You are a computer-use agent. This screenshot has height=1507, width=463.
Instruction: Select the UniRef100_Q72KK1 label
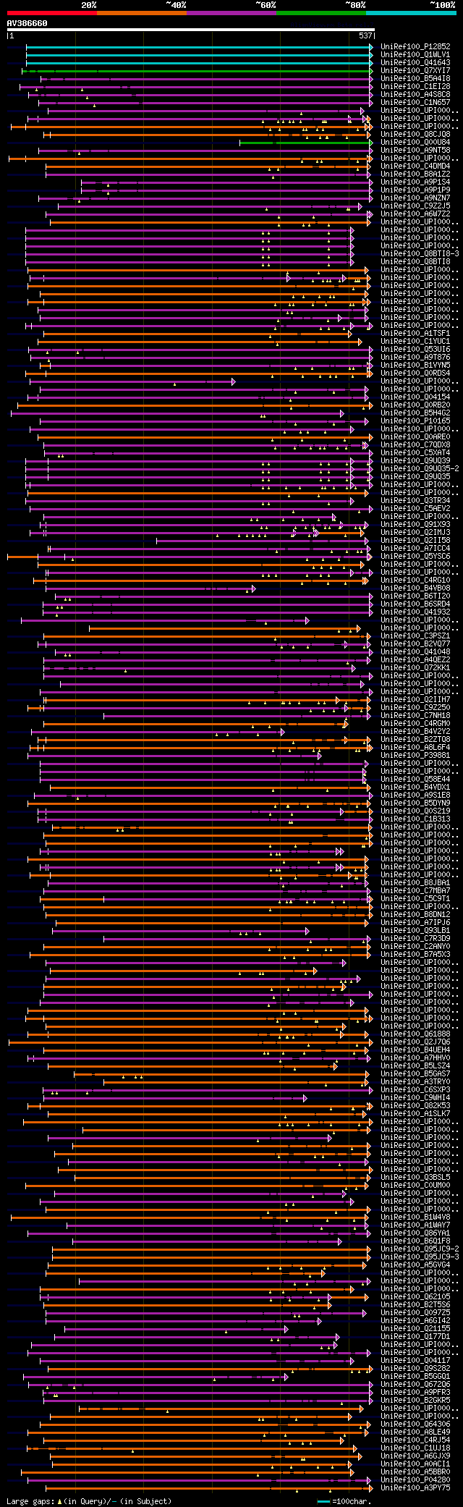tap(415, 667)
